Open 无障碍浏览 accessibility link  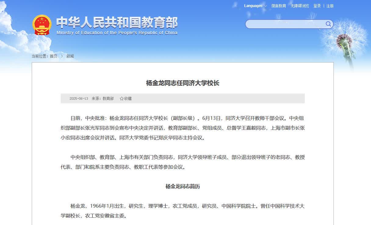coord(300,6)
